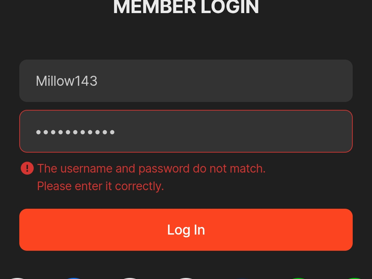The width and height of the screenshot is (372, 279).
Task: Place cursor after the last password dot
Action: click(115, 132)
